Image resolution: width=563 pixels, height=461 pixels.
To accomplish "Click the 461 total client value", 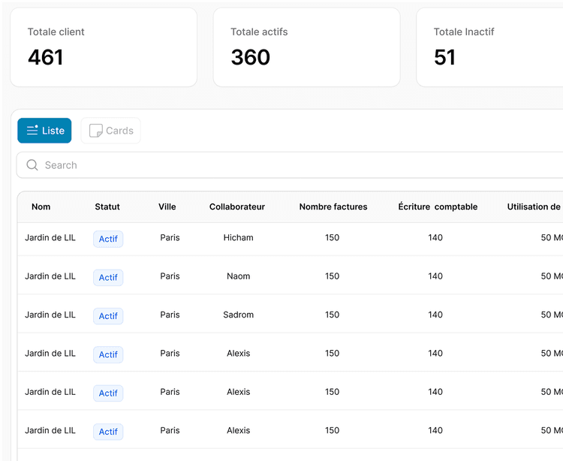I will (46, 58).
